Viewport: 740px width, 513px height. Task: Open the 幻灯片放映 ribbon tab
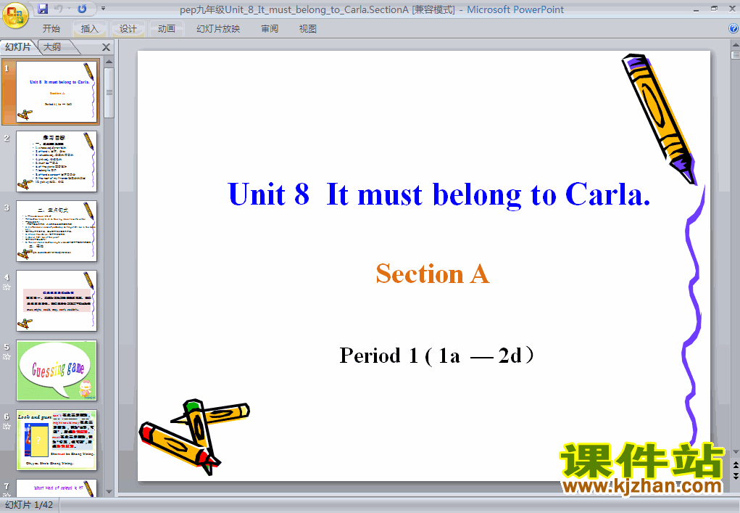point(218,29)
